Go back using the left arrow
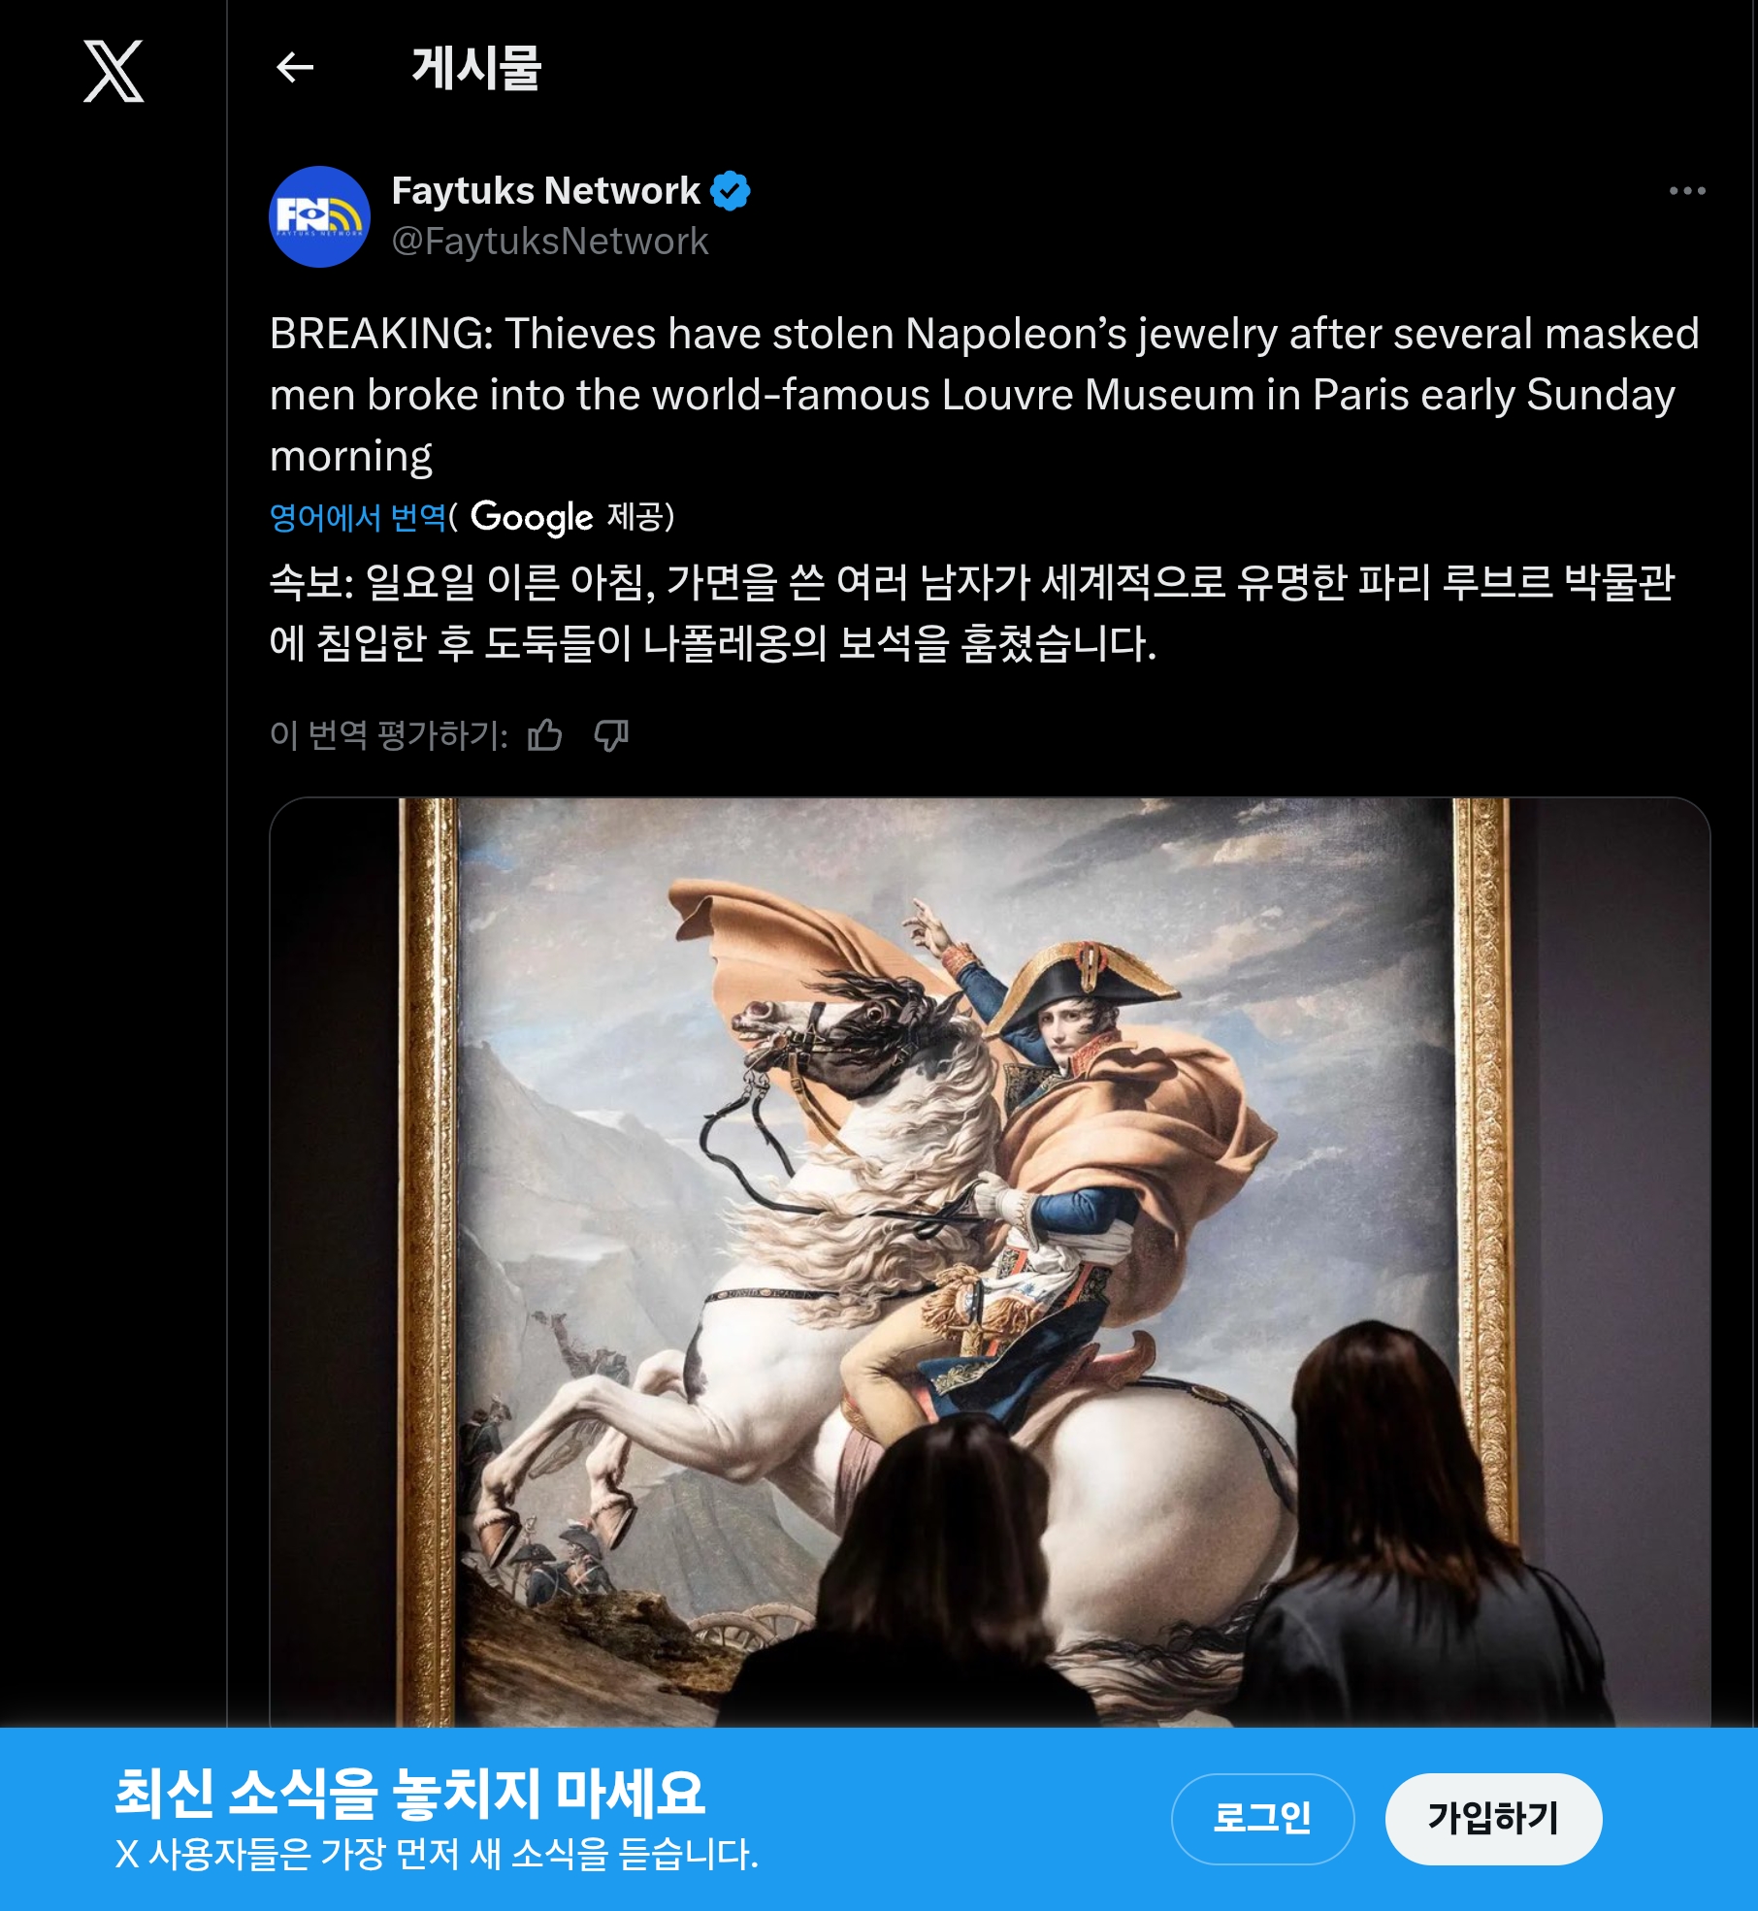The width and height of the screenshot is (1758, 1911). pyautogui.click(x=295, y=68)
